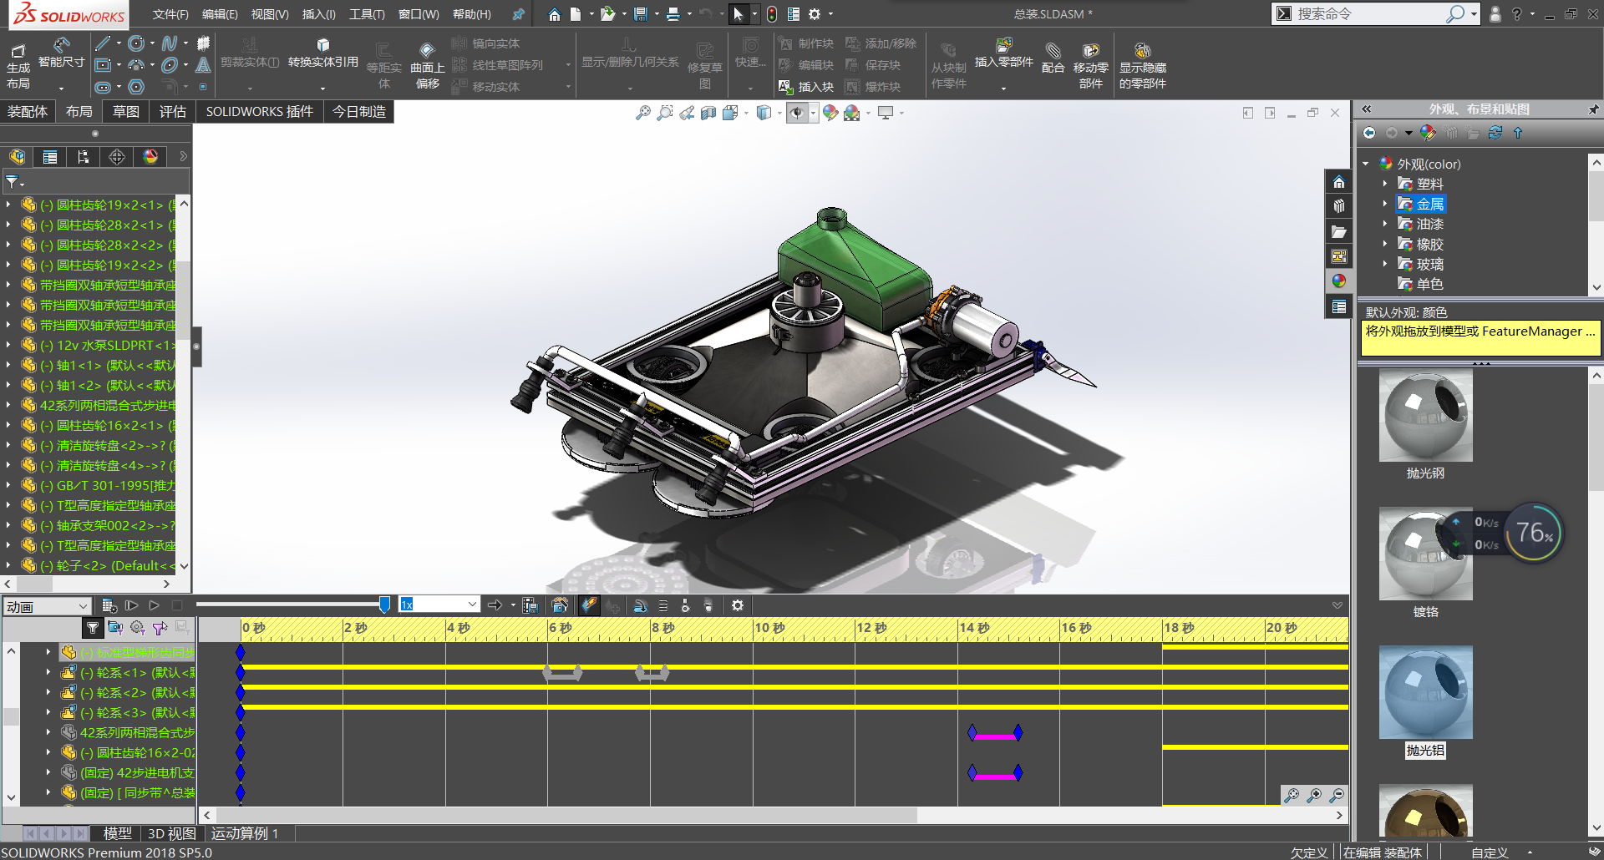Switch to the SOLIDWORKS 插件 tab
Screen dimensions: 1604x860
[260, 112]
